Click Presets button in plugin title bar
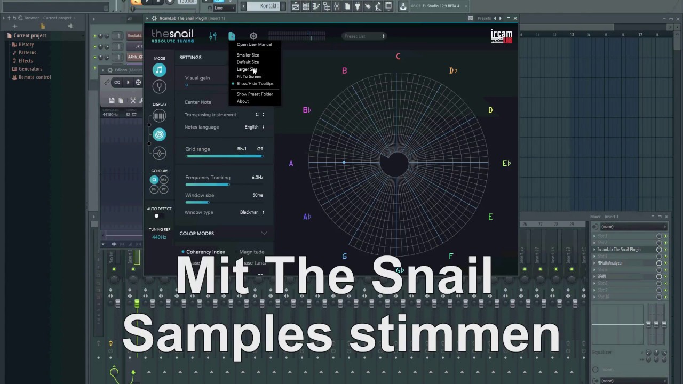The image size is (683, 384). click(484, 18)
